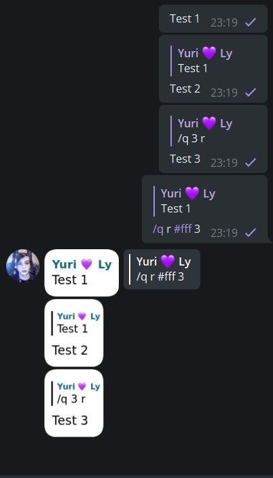Click the Yuri Ly name in the dark incoming reply preview
Image resolution: width=273 pixels, height=478 pixels.
[164, 261]
